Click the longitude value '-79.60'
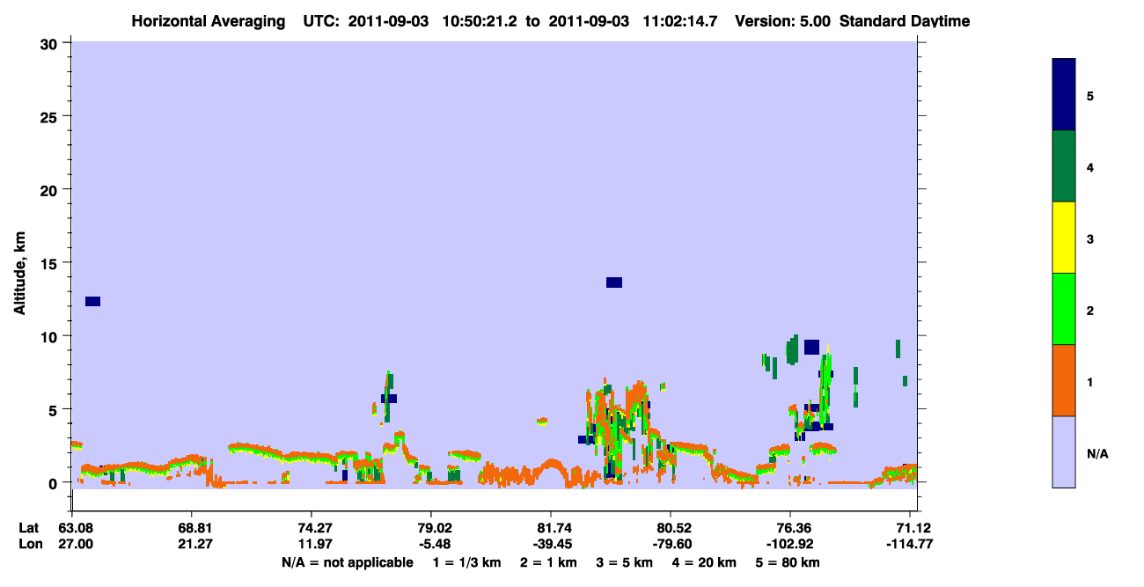 point(671,544)
